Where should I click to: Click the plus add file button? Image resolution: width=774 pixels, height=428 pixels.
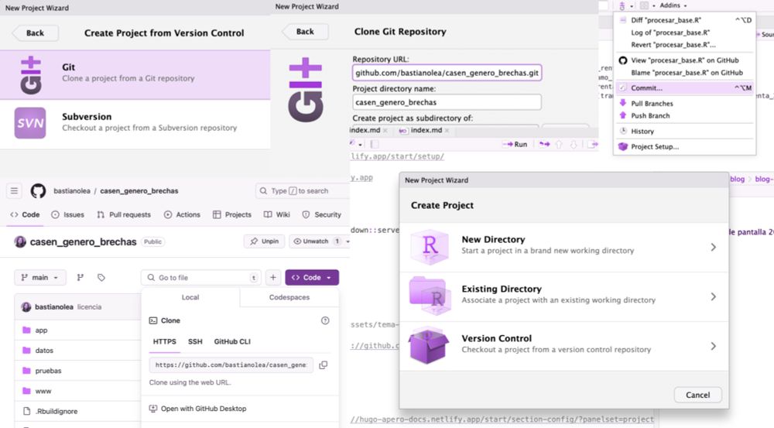[273, 277]
